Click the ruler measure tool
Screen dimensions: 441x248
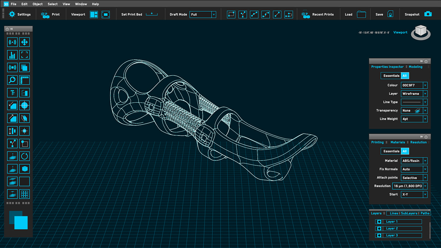[x=24, y=80]
